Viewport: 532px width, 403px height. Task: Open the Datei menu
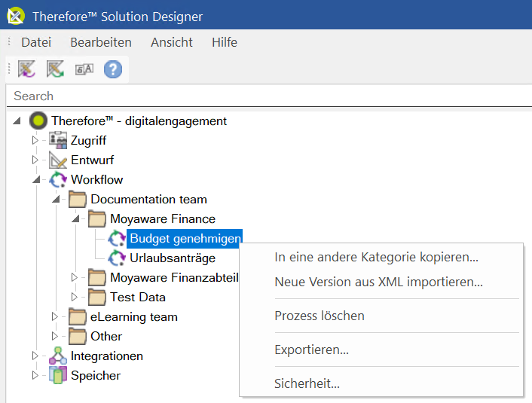click(x=36, y=42)
